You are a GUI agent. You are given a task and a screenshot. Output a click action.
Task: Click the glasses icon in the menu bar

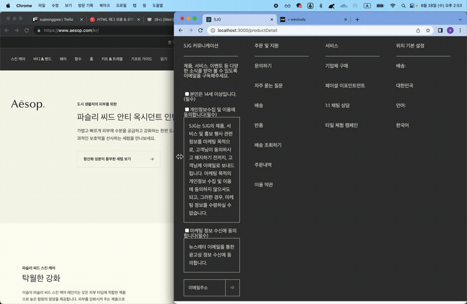click(288, 5)
